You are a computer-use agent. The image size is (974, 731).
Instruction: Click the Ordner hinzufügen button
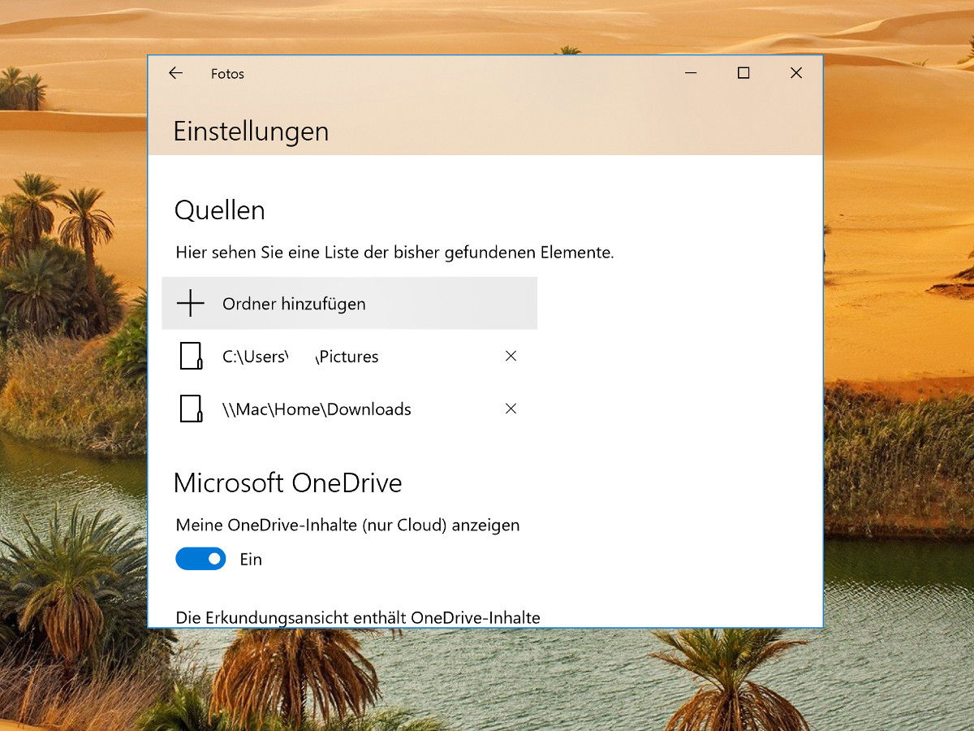[x=350, y=303]
